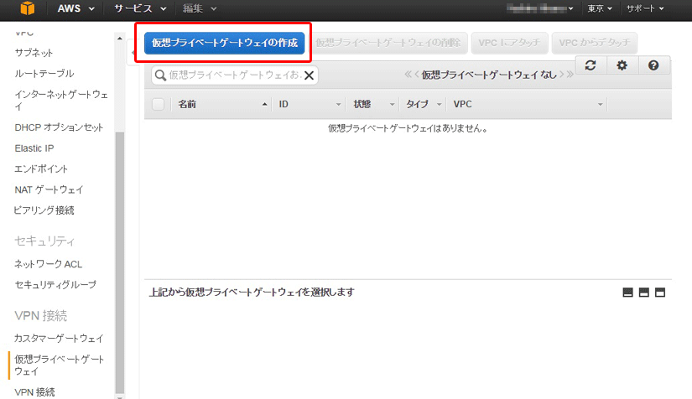
Task: Select カスタマーゲートウェイ in sidebar
Action: 59,339
